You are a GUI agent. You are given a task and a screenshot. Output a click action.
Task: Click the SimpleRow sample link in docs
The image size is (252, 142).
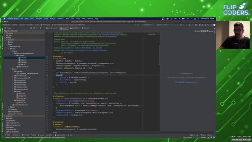(84, 50)
